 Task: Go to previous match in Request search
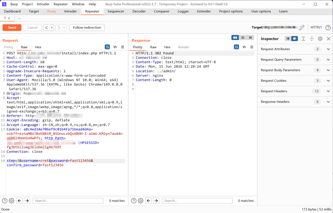19,201
